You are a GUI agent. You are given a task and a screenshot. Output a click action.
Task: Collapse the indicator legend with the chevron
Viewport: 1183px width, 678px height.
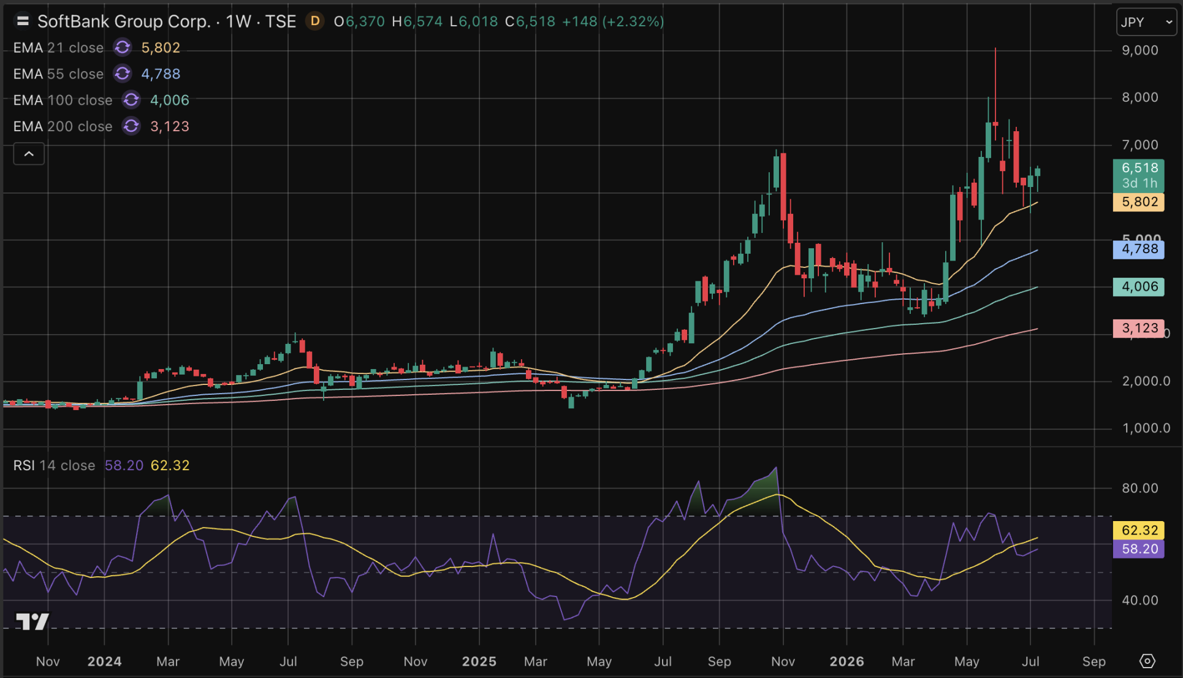29,154
